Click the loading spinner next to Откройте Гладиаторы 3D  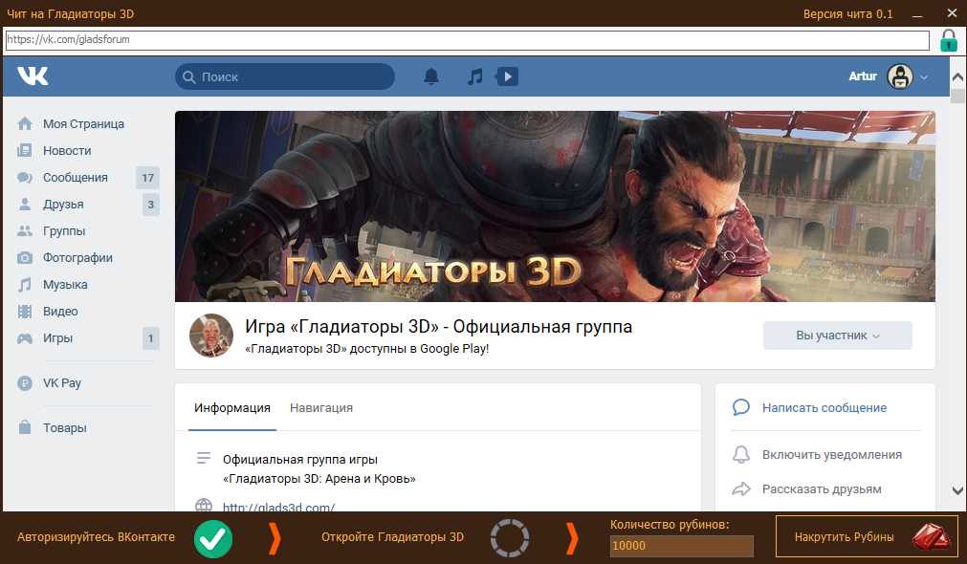tap(510, 538)
